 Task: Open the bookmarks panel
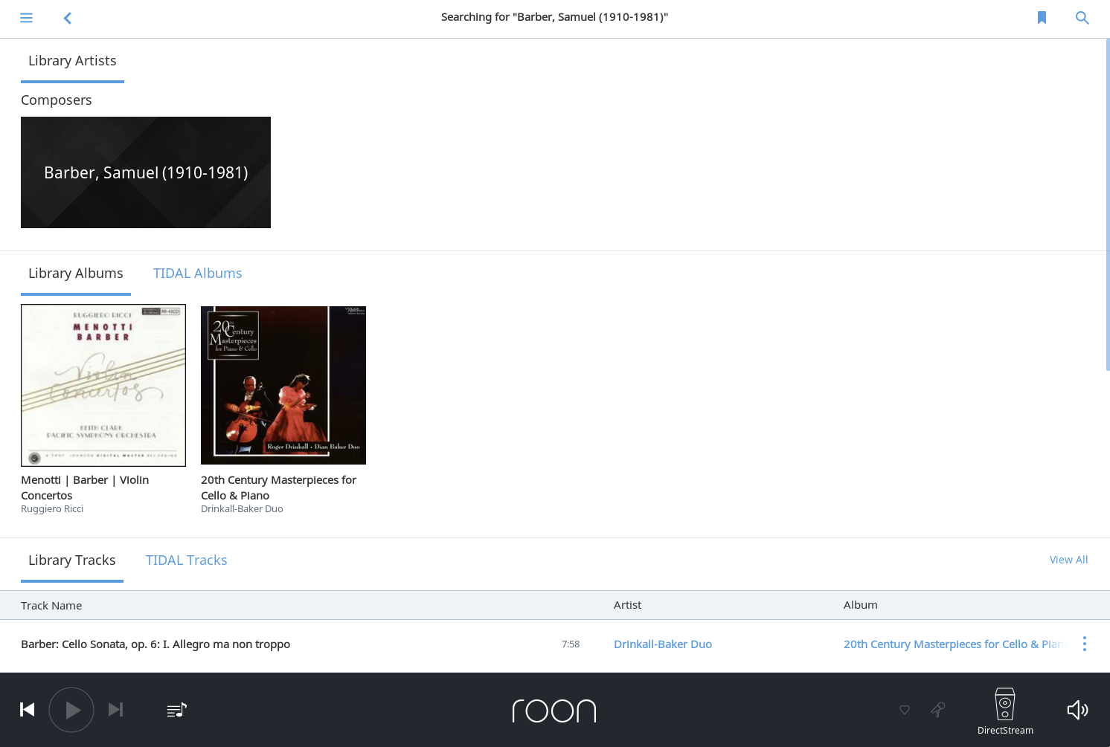point(1042,17)
